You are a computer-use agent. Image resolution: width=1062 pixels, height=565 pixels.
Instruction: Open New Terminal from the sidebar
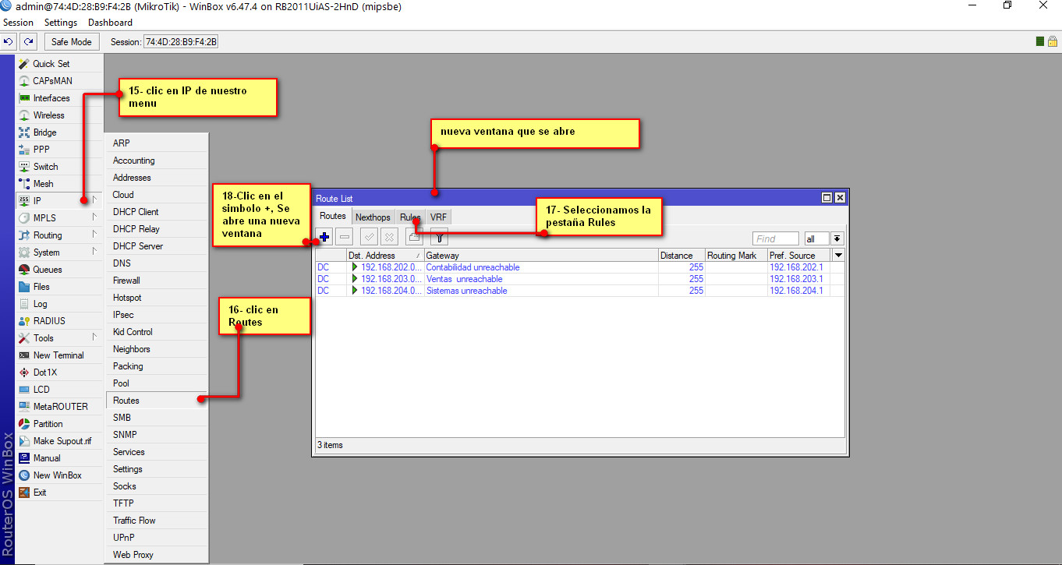(x=58, y=355)
